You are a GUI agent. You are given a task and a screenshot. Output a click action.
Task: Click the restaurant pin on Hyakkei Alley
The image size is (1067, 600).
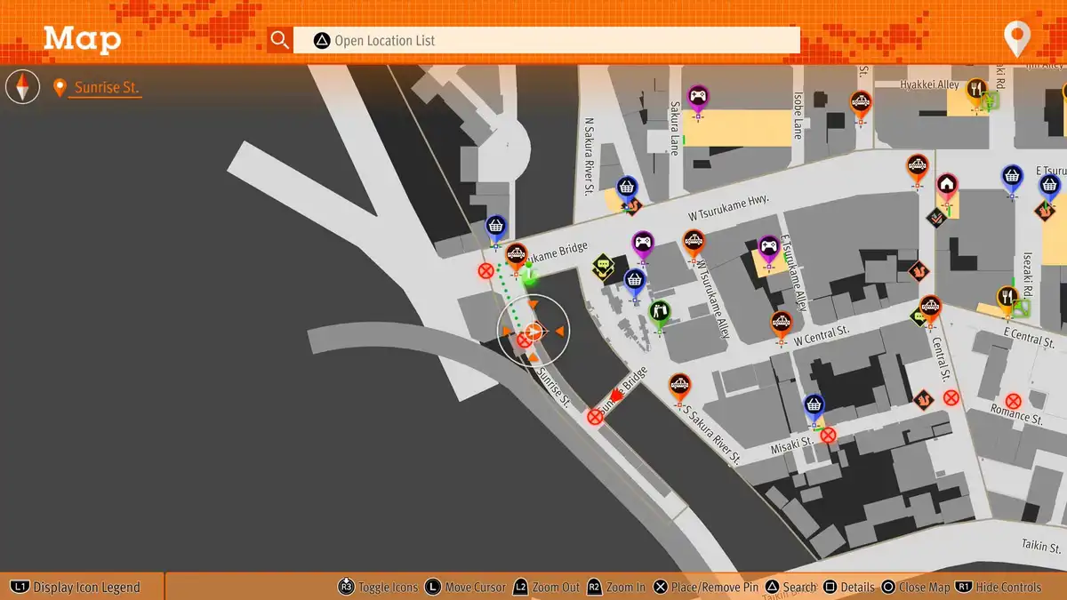coord(976,91)
